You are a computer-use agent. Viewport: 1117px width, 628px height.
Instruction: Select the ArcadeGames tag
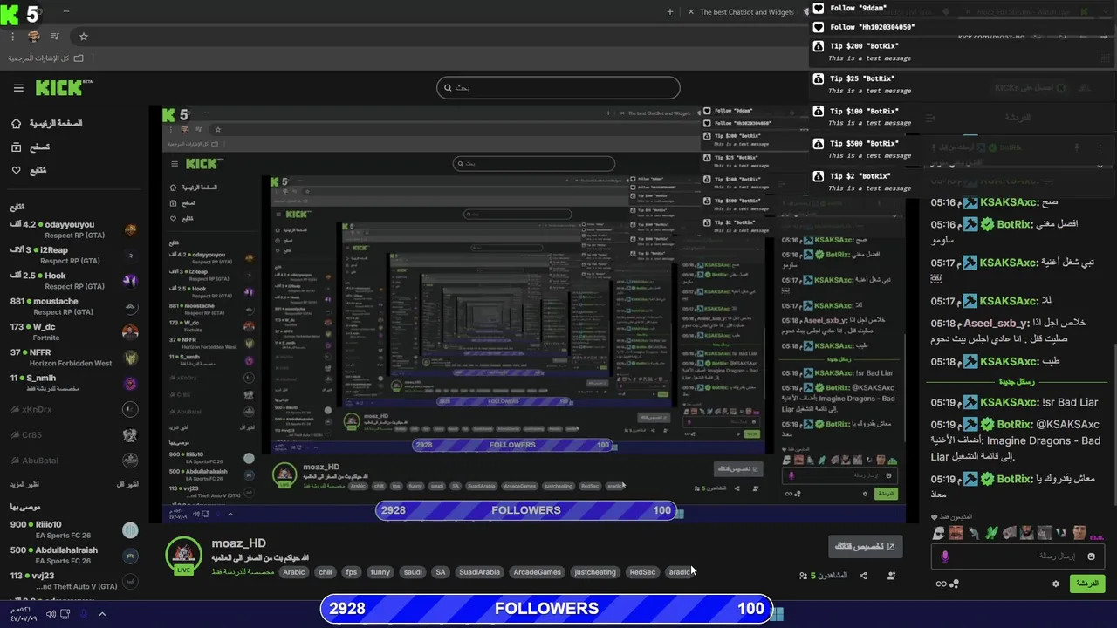pyautogui.click(x=538, y=572)
